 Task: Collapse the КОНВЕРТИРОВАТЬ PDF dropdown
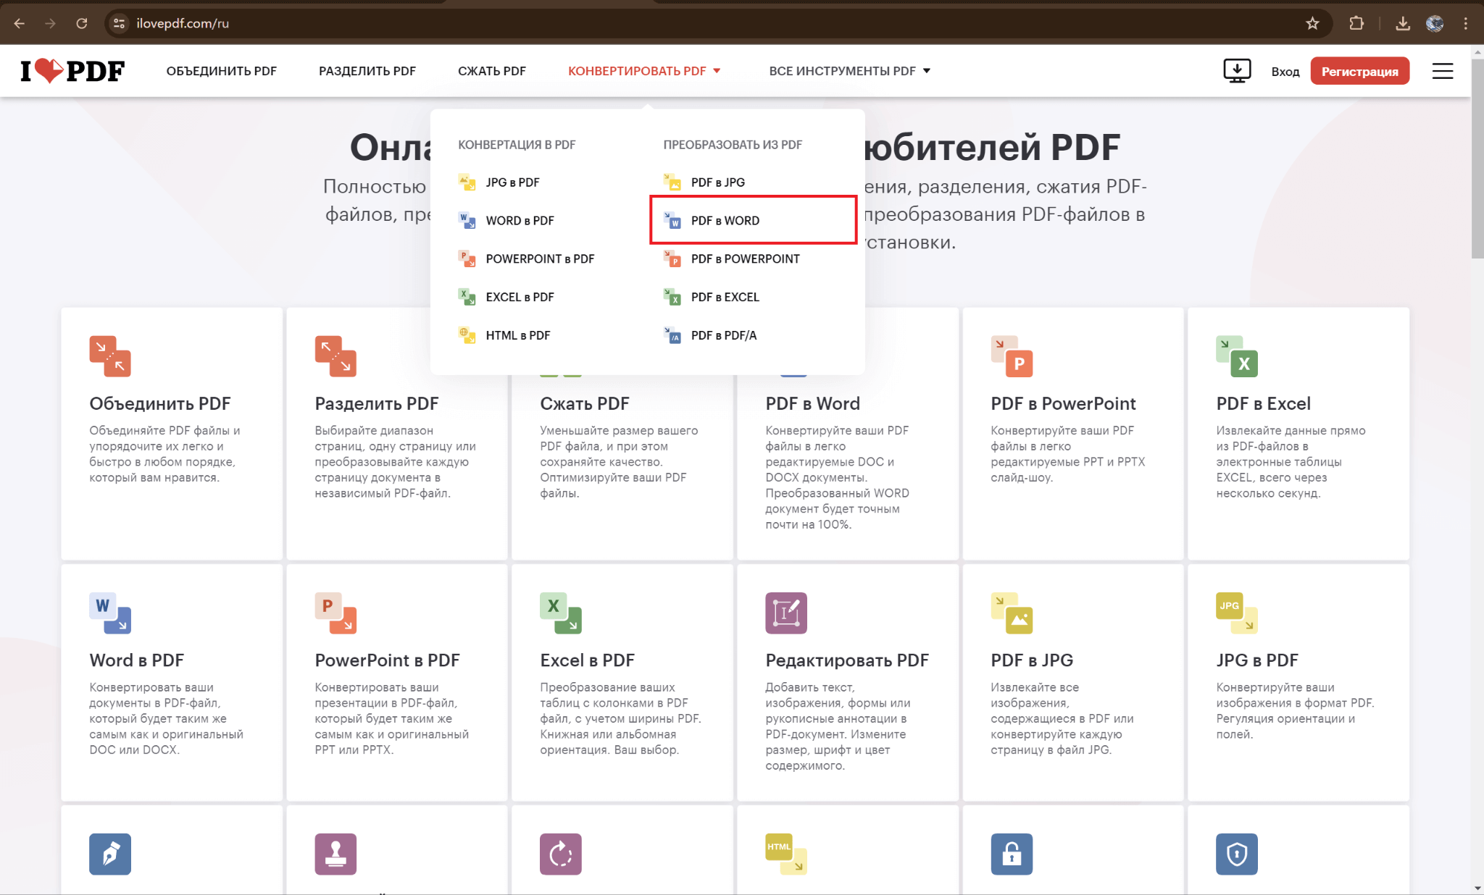(x=638, y=70)
